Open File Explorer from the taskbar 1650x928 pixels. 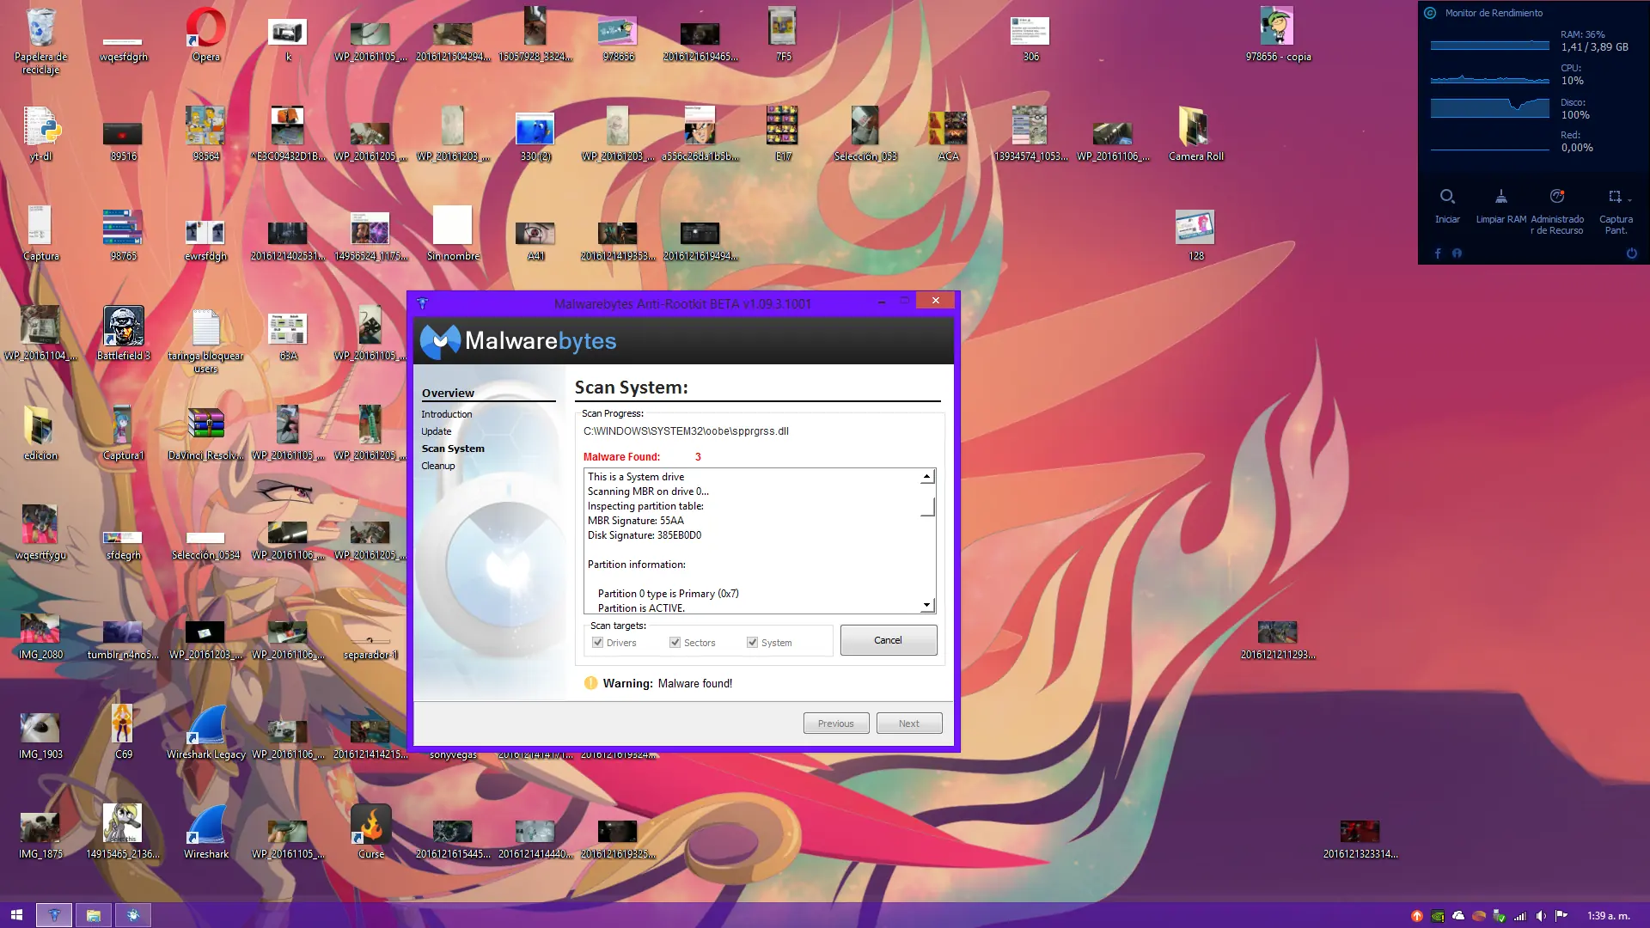coord(94,915)
